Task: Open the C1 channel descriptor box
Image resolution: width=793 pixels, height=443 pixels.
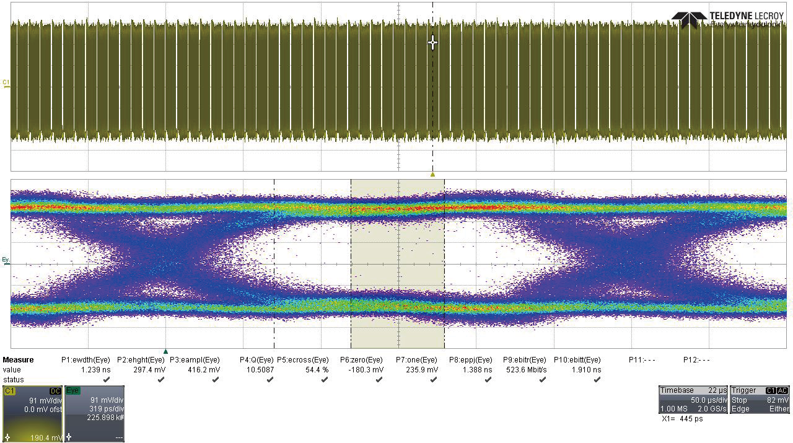Action: (32, 413)
